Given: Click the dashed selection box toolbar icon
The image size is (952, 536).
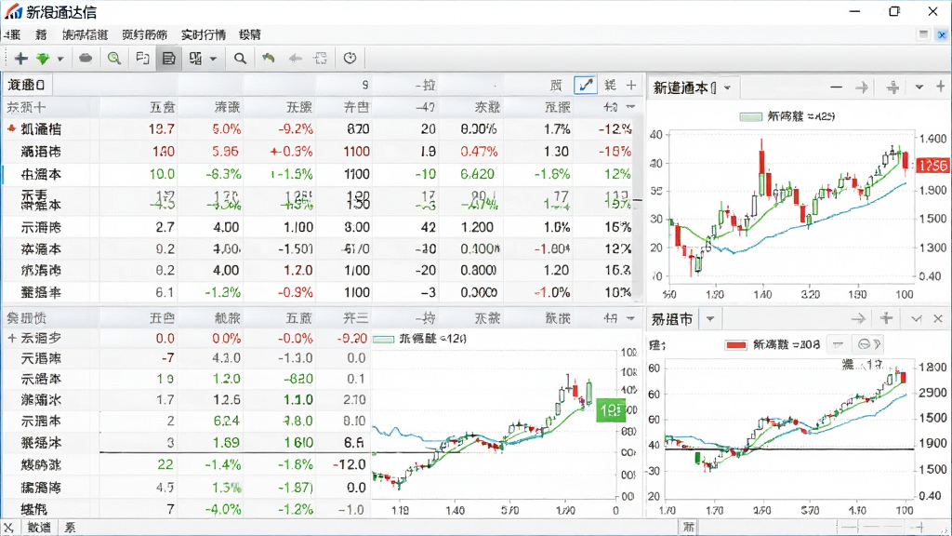Looking at the screenshot, I should tap(321, 59).
